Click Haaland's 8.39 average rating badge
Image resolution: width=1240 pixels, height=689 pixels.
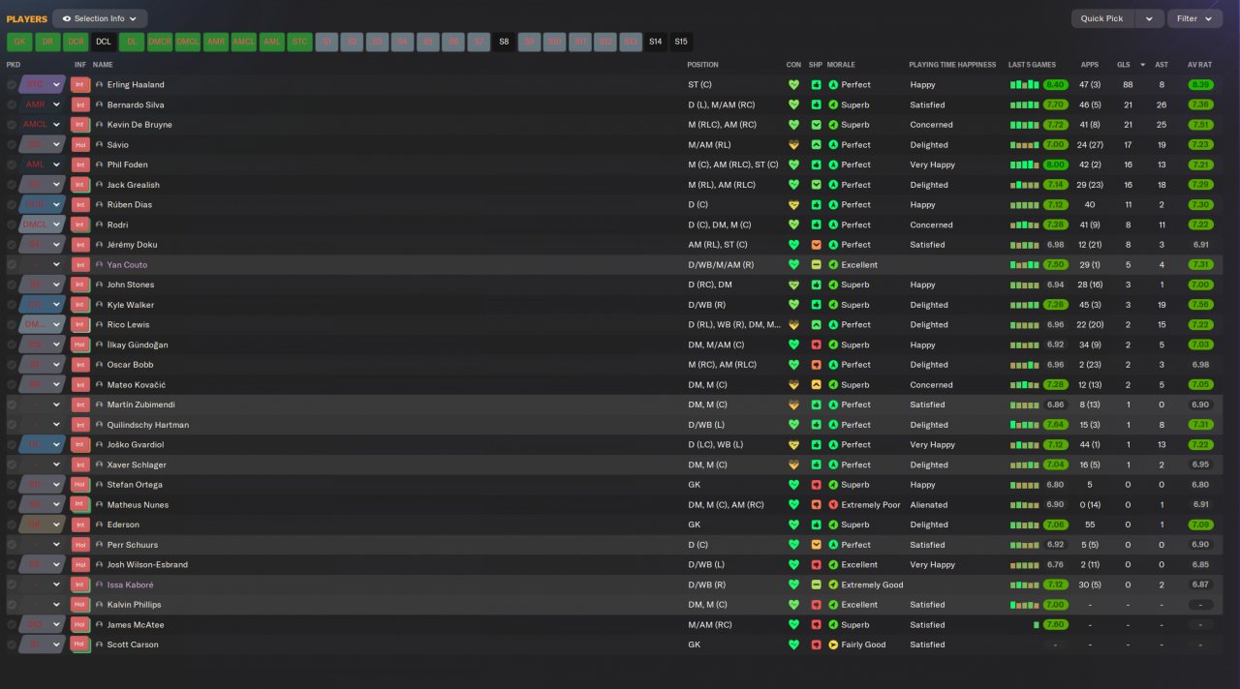point(1200,85)
